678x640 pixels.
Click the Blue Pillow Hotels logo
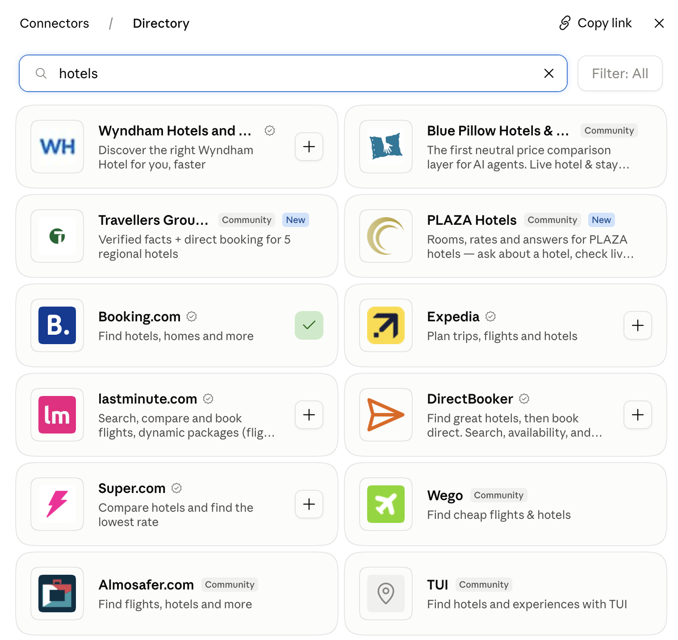point(386,147)
